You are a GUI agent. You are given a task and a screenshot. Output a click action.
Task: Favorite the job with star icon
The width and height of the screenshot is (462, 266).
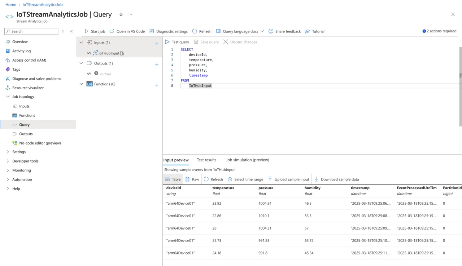tap(121, 14)
